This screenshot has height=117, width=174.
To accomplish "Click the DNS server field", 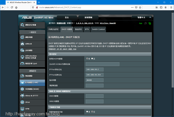I will coord(95,96).
